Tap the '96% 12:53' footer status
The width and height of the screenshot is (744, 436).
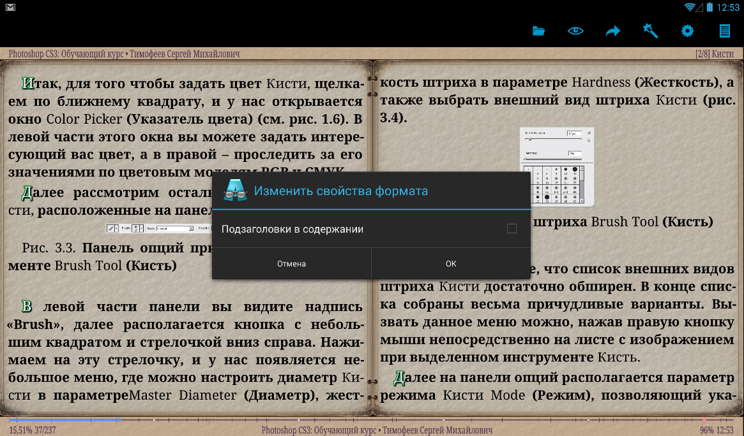[x=717, y=430]
